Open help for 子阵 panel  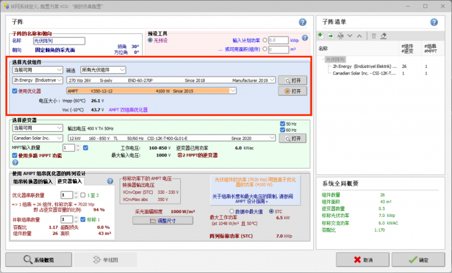302,22
